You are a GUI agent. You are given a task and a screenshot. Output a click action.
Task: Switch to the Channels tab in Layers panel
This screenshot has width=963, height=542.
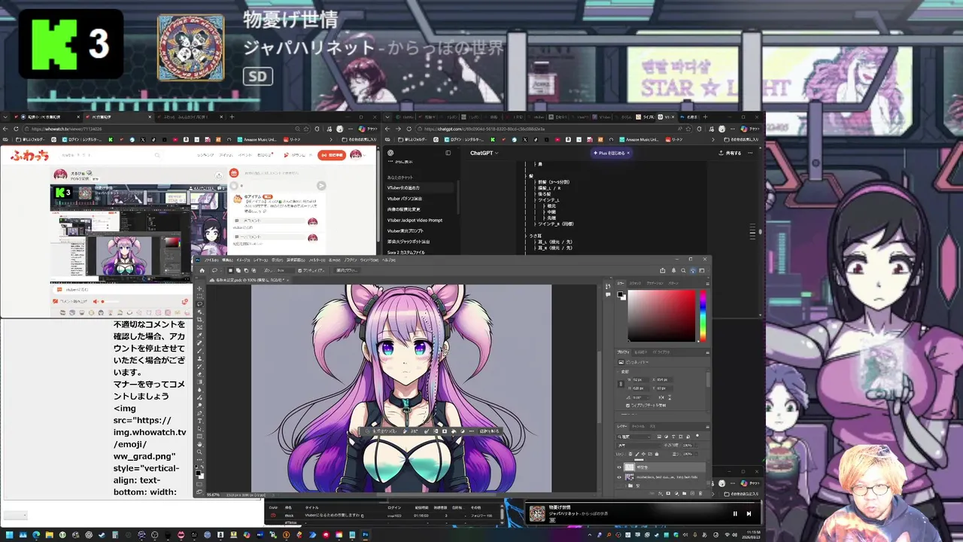tap(638, 426)
